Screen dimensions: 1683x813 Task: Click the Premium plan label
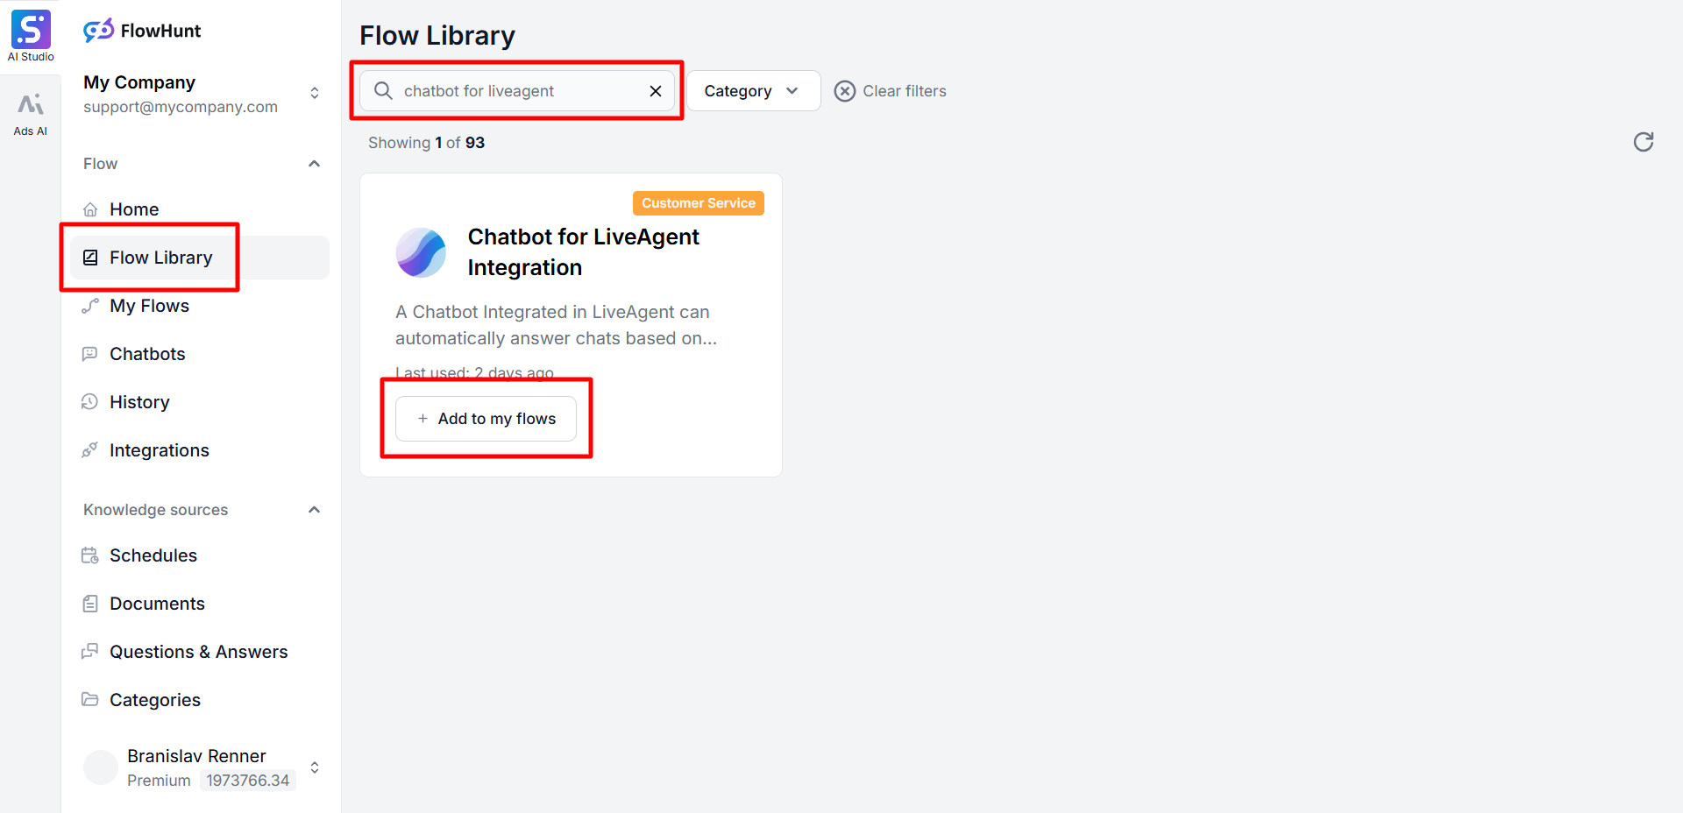159,781
